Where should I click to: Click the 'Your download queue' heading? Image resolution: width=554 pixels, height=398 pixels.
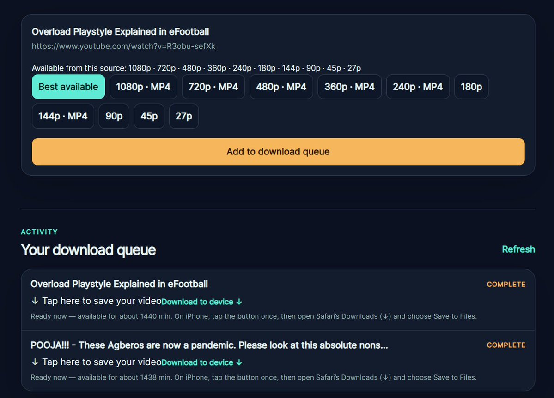tap(88, 250)
